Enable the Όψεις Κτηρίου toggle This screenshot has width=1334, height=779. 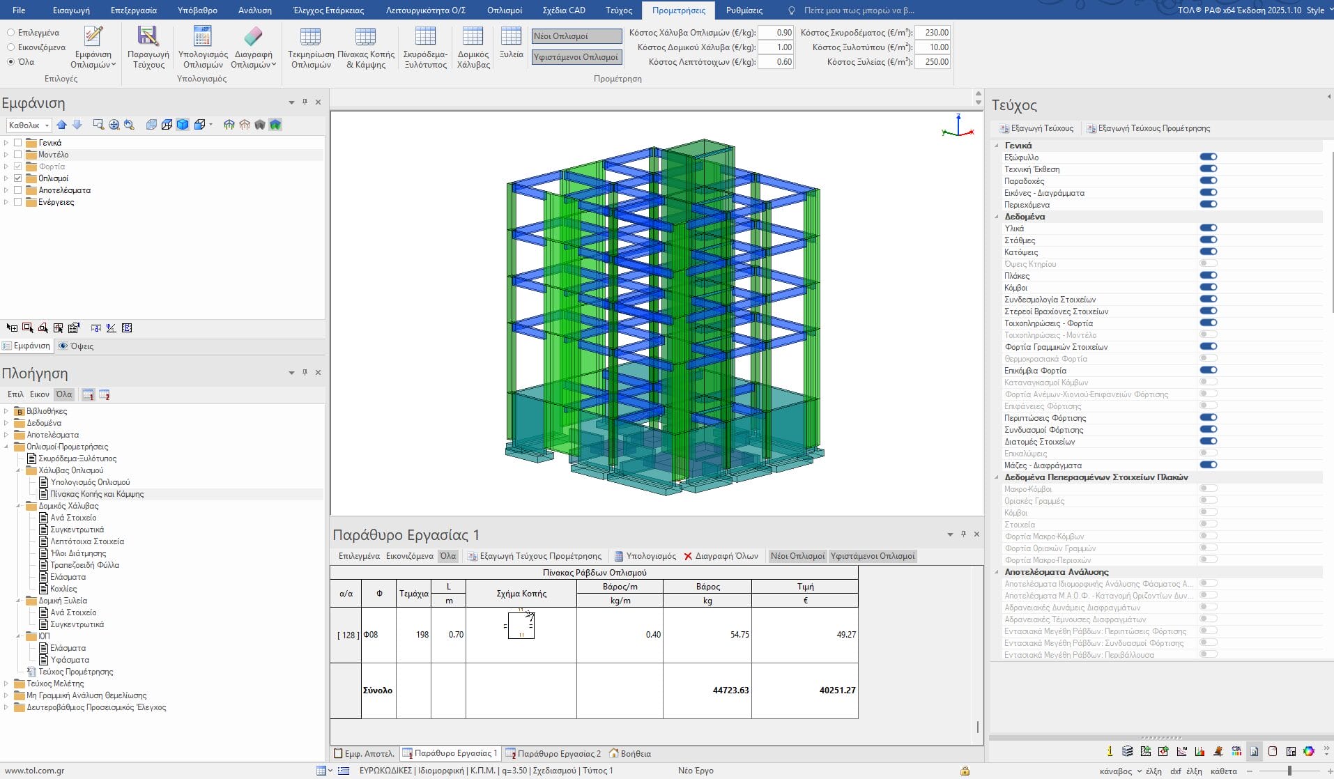coord(1208,264)
